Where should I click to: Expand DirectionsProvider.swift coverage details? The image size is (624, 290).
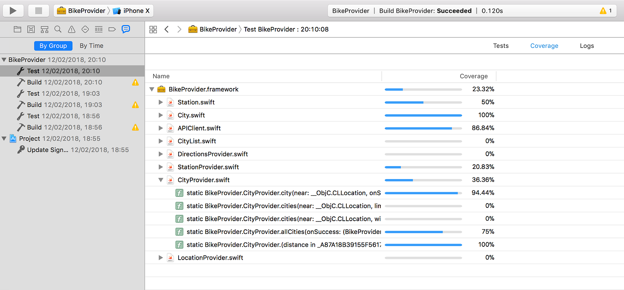click(161, 154)
